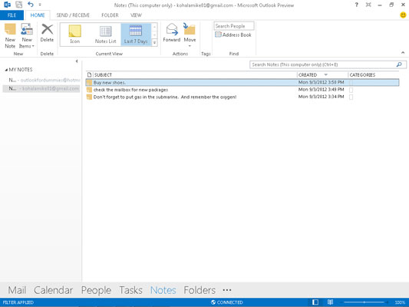The image size is (409, 307).
Task: Open the New Items menu
Action: [x=27, y=36]
